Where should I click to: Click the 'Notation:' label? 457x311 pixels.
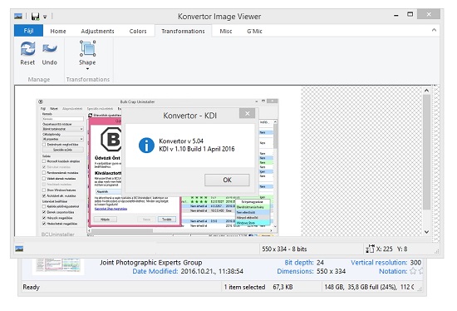click(x=393, y=271)
